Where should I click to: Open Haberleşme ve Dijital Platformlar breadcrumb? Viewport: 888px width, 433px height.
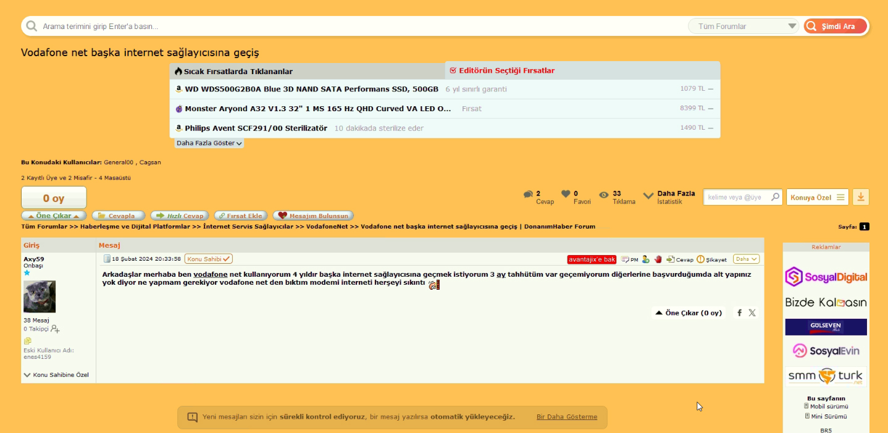[x=135, y=227]
